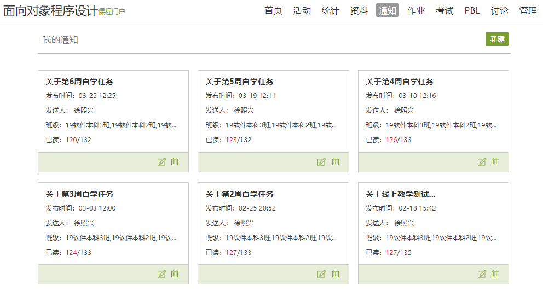543x291 pixels.
Task: Delete the 第5周自学任务 notification
Action: 336,161
